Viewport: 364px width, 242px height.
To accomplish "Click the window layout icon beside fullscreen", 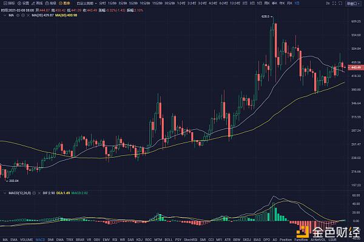I will tap(340, 3).
